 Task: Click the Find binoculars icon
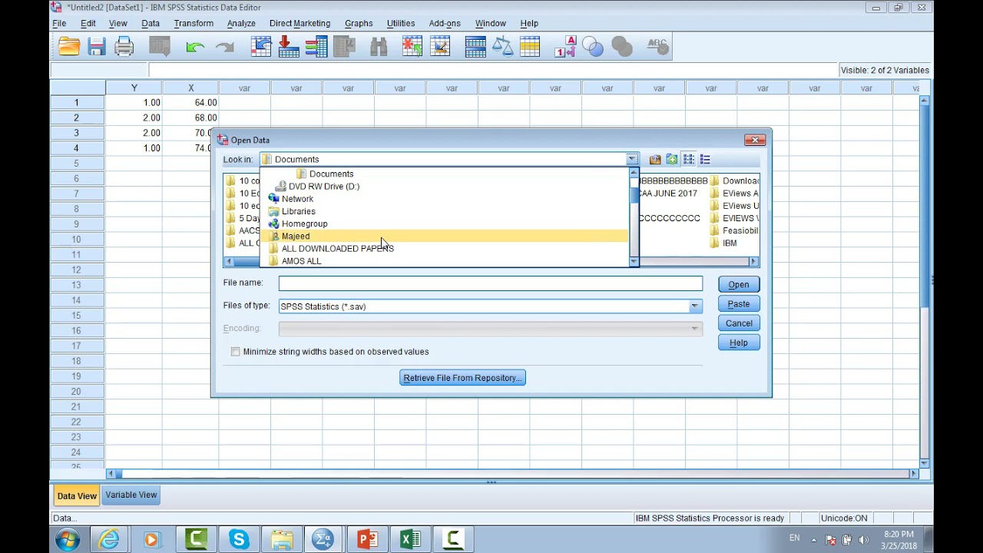379,47
